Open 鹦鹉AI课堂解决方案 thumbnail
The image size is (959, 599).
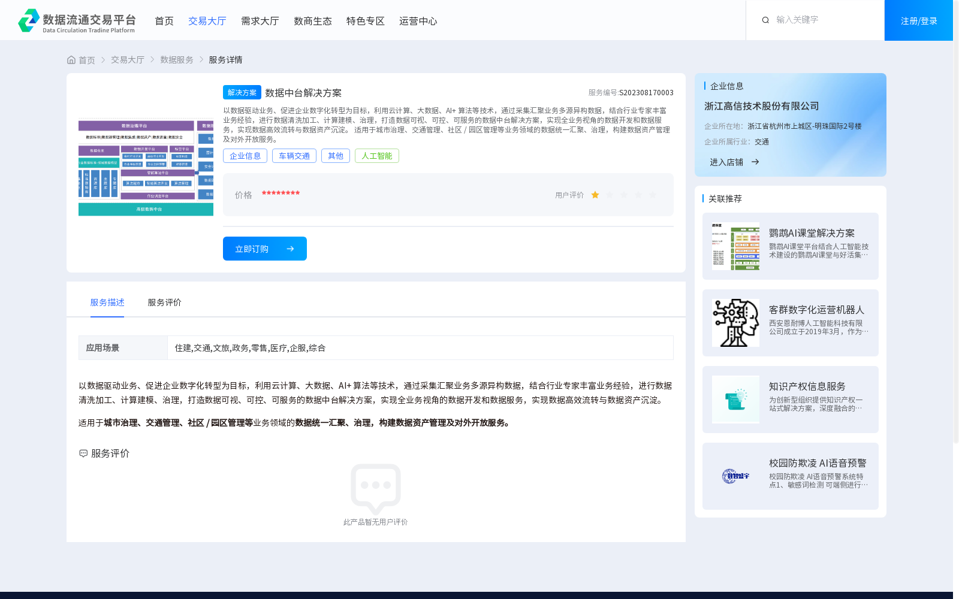[735, 246]
